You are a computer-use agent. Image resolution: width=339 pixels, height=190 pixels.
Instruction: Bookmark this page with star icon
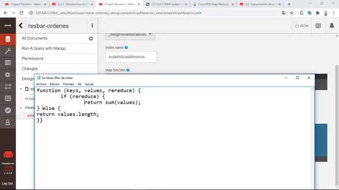292,13
